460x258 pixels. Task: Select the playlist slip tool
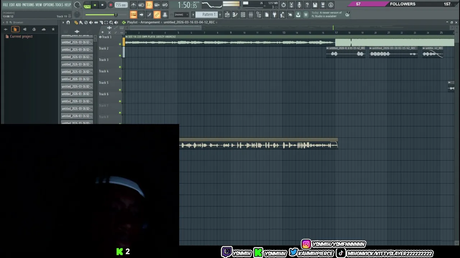coord(96,22)
